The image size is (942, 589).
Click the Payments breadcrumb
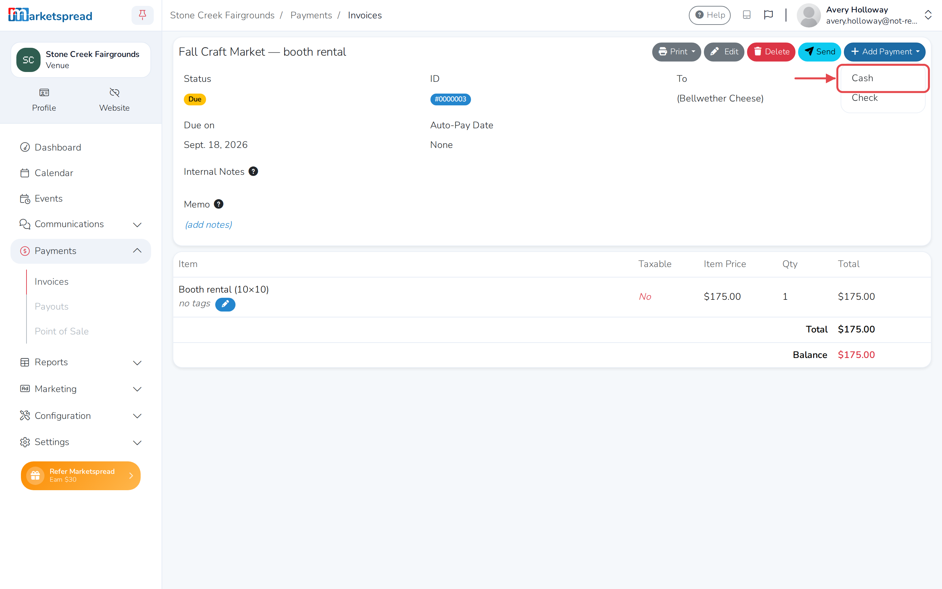311,15
